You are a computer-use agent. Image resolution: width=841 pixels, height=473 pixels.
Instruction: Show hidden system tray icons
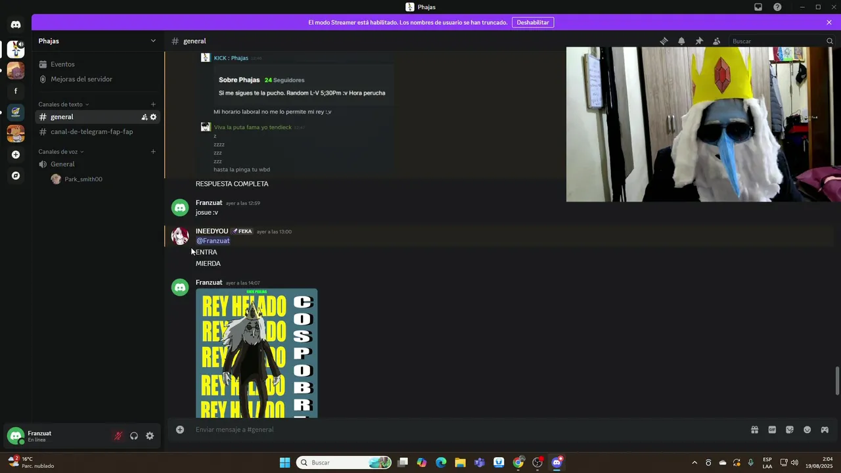[x=694, y=462]
